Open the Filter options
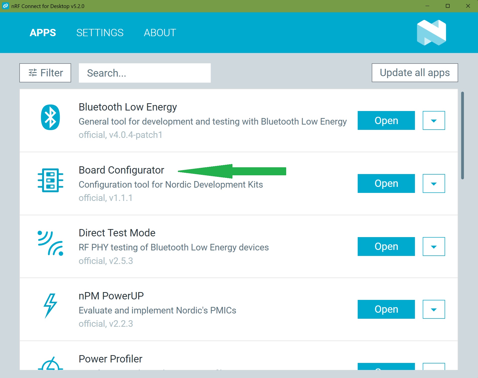Image resolution: width=478 pixels, height=378 pixels. [45, 73]
